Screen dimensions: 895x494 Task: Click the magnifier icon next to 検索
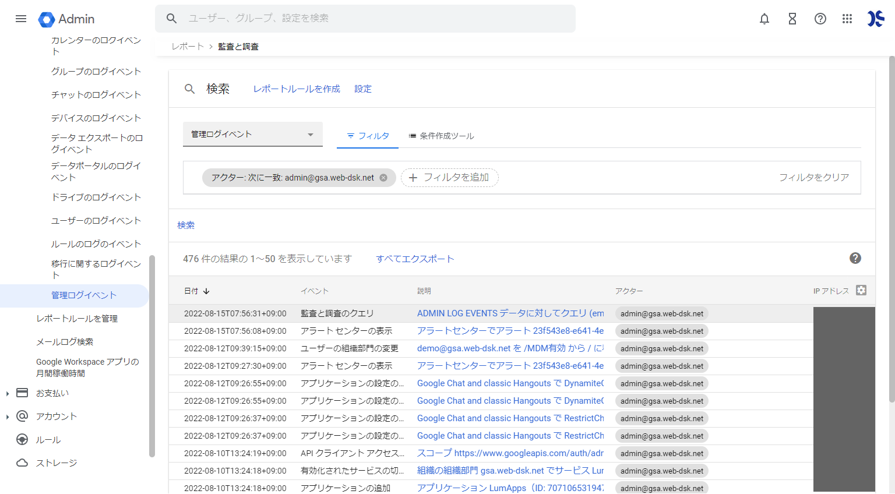coord(189,89)
